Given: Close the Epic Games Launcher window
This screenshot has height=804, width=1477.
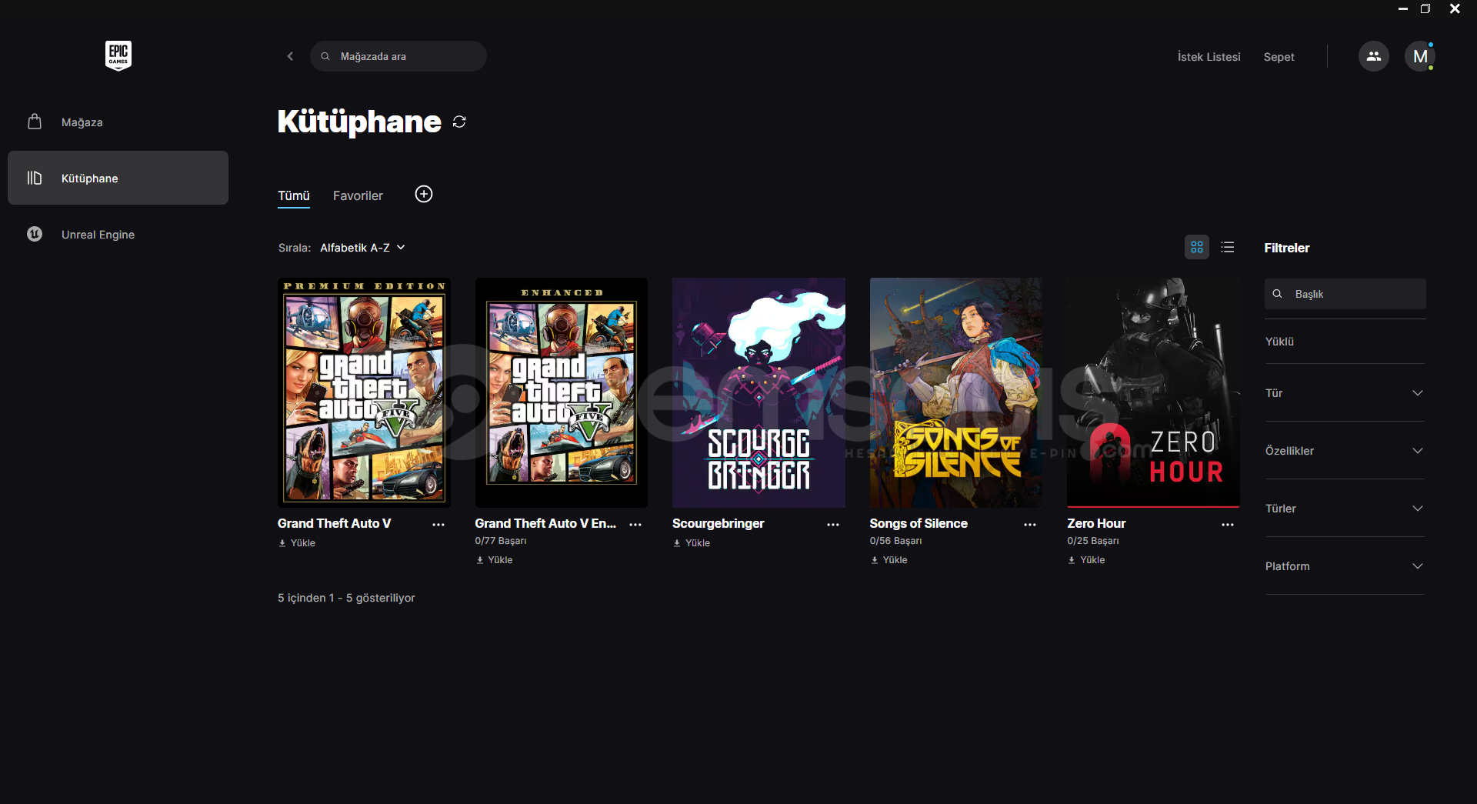Looking at the screenshot, I should tap(1455, 8).
